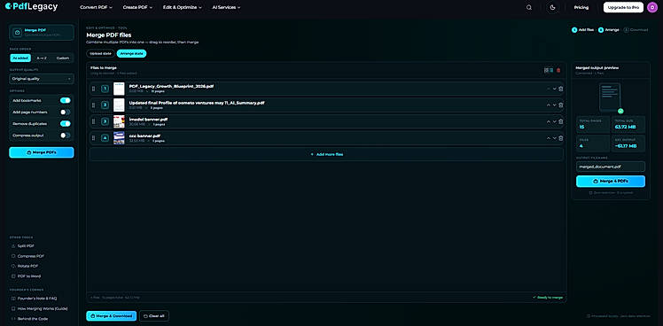Go to Download step
The height and width of the screenshot is (326, 663).
click(x=636, y=30)
